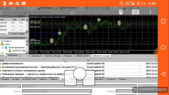169x95 pixels.
Task: Click the 'От' column header
Action: [x=113, y=60]
